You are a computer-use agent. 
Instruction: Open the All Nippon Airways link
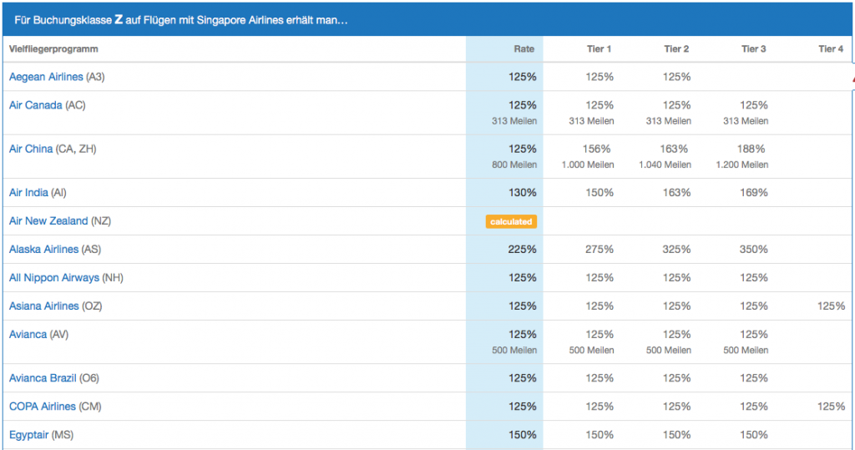[x=54, y=278]
